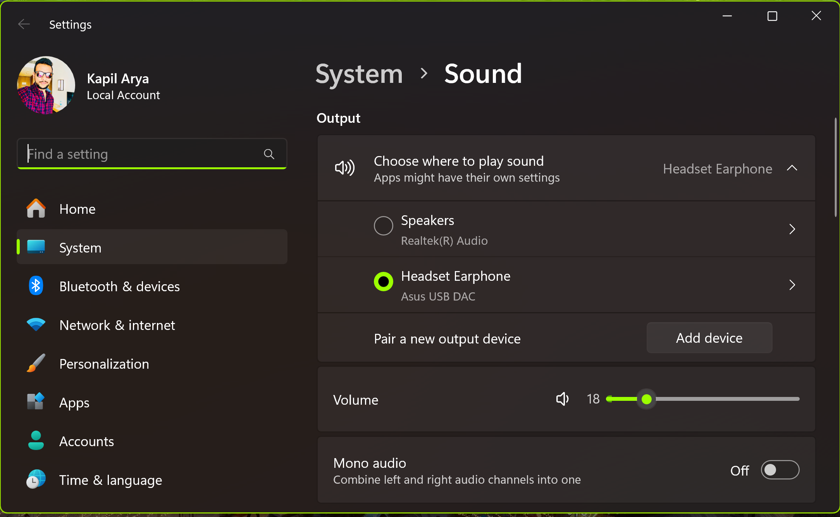840x517 pixels.
Task: Click the Accounts person icon
Action: pyautogui.click(x=36, y=441)
